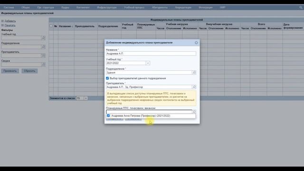Uncheck Андреева Анна Петровна (Профессор) option
The height and width of the screenshot is (171, 304).
[108, 116]
